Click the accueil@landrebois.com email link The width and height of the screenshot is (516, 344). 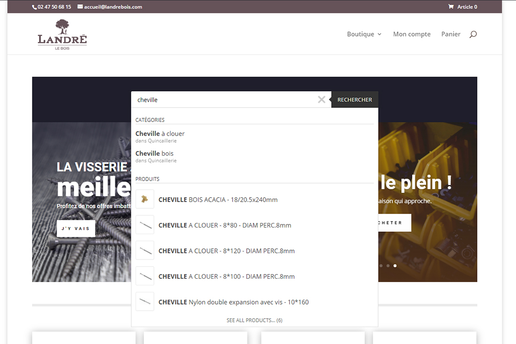click(x=113, y=7)
